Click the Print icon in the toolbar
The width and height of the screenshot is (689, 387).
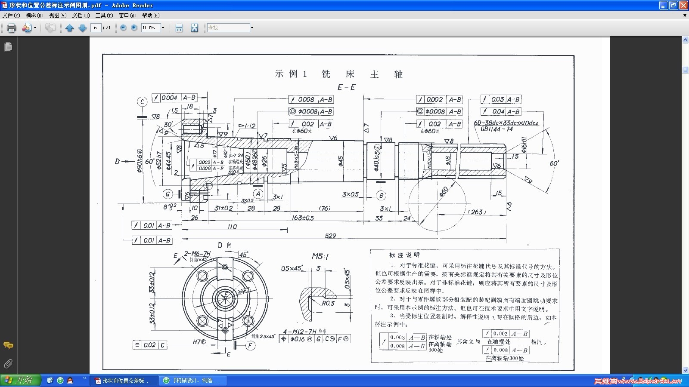click(12, 28)
